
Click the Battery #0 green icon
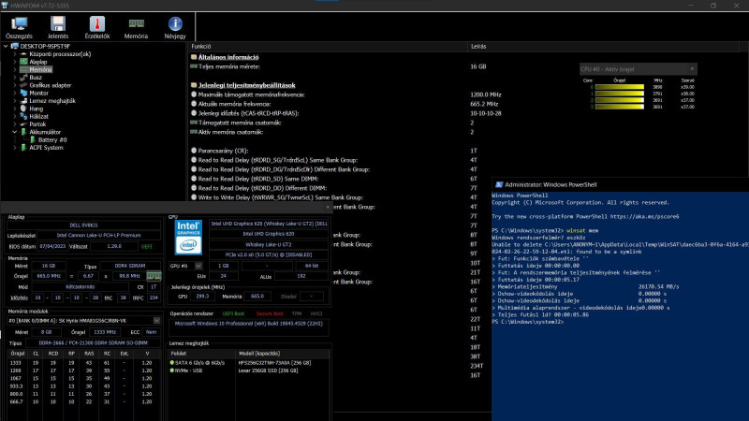[33, 139]
